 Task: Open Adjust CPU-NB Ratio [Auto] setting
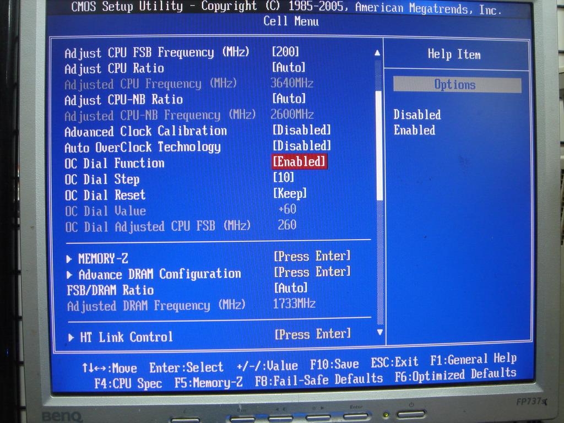point(289,99)
